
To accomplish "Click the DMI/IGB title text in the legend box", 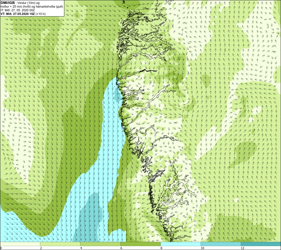I will pos(8,3).
